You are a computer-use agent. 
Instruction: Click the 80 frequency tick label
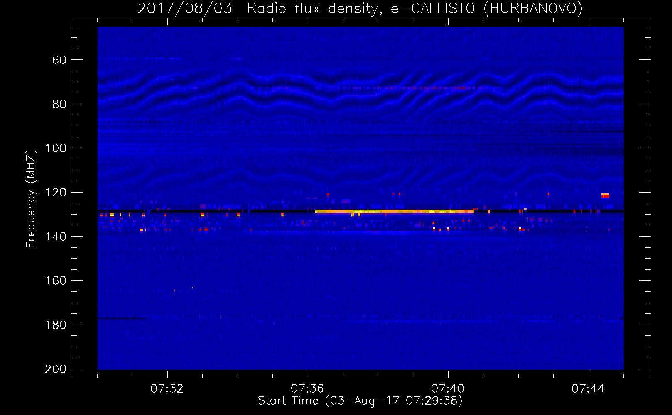(x=59, y=104)
